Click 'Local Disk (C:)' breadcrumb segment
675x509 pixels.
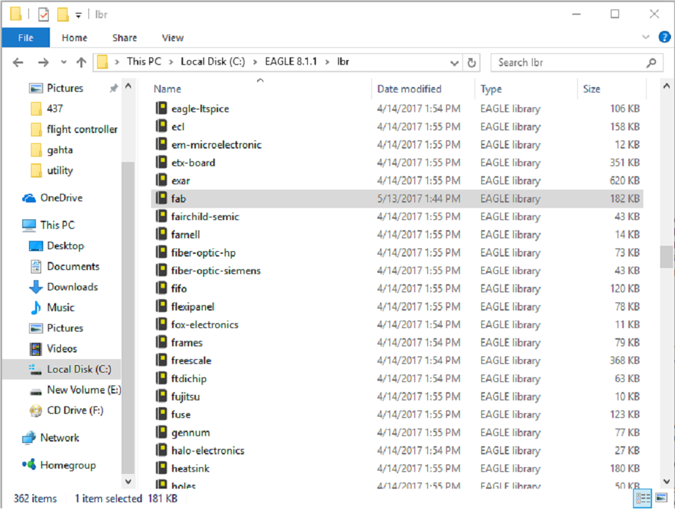[x=213, y=61]
